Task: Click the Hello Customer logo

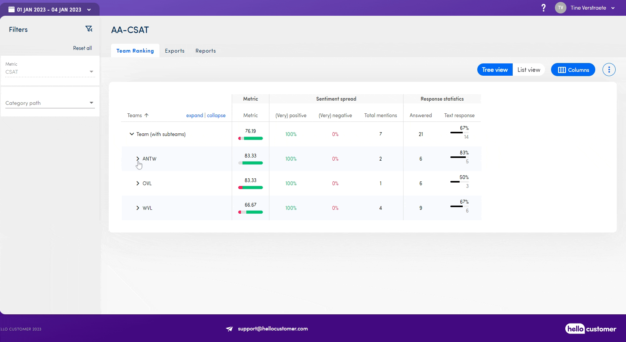Action: [x=590, y=329]
